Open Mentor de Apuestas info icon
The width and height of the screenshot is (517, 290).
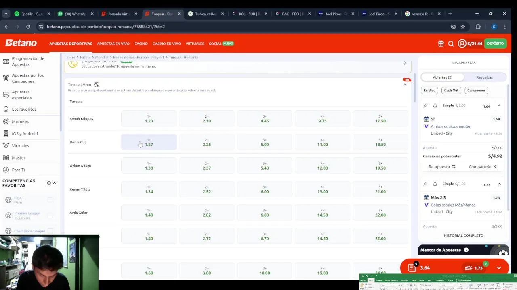tap(466, 250)
